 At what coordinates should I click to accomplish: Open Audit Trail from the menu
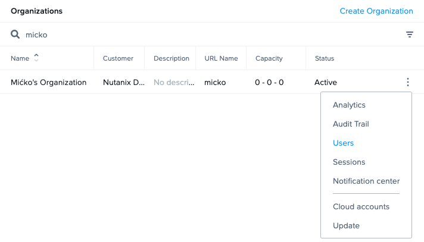pyautogui.click(x=351, y=124)
